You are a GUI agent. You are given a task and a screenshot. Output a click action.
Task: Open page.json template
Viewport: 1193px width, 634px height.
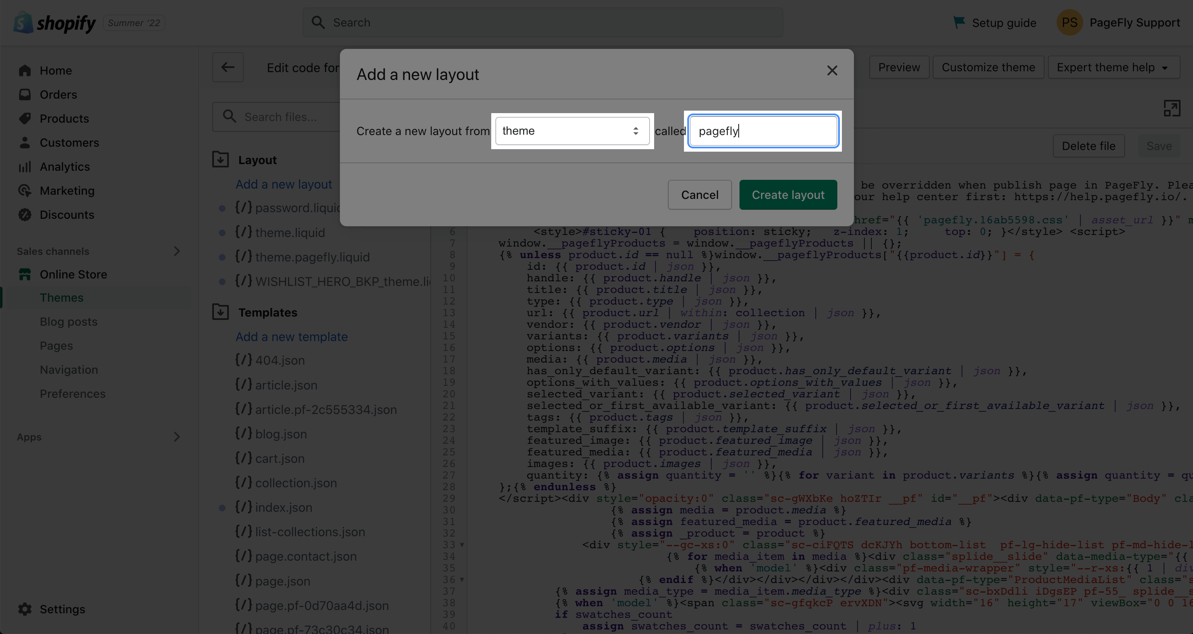tap(272, 581)
